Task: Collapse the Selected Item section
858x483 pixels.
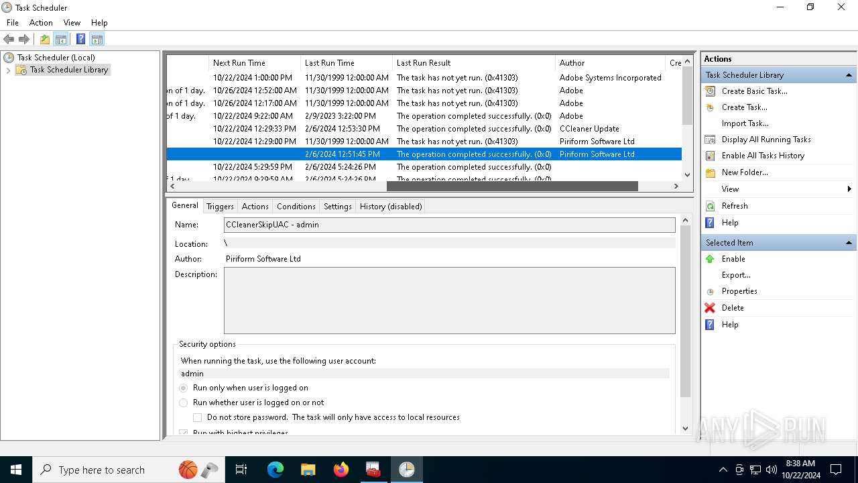Action: pos(849,243)
